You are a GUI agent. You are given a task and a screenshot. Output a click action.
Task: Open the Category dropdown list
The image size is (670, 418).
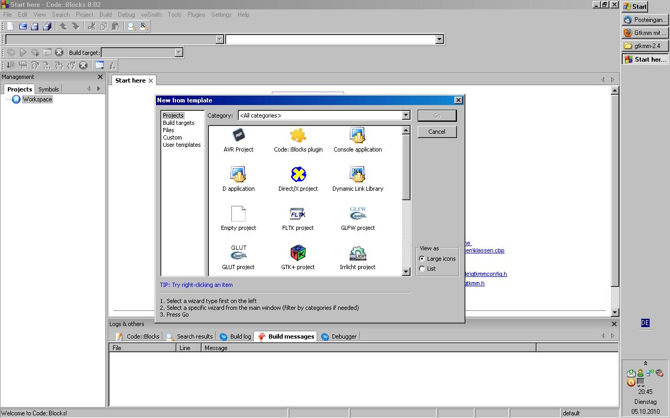(405, 115)
